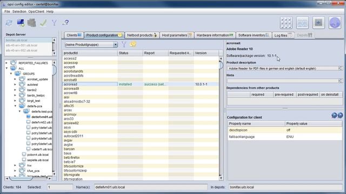Click left round blue configuration button

pyautogui.click(x=334, y=115)
